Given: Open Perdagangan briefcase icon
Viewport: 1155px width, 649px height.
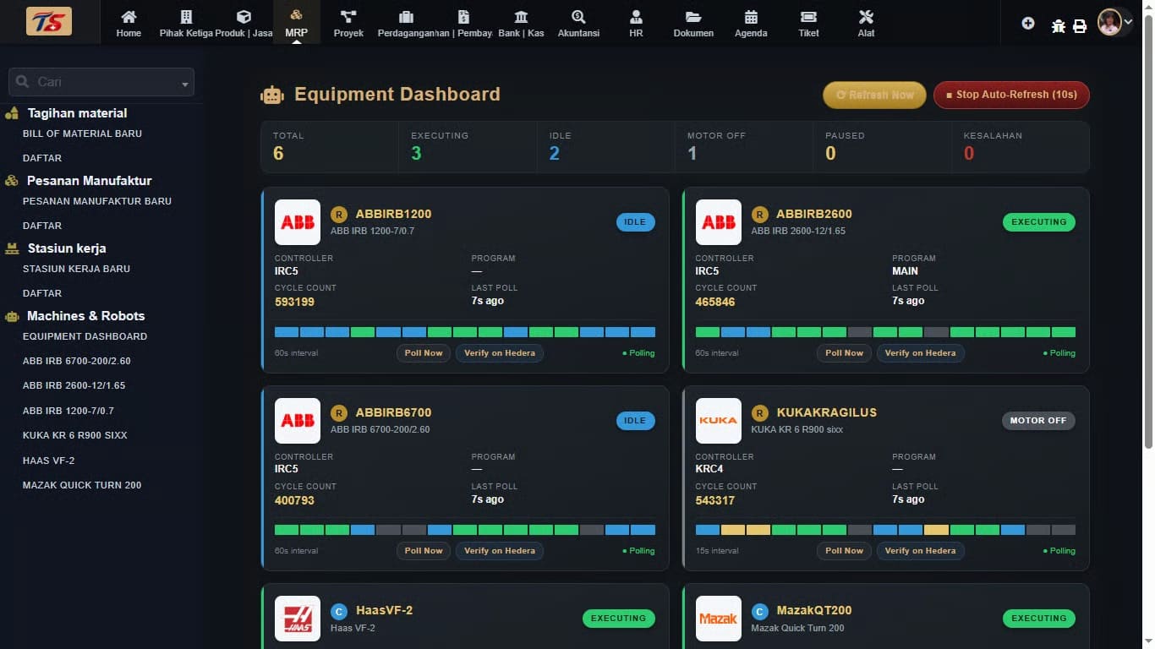Looking at the screenshot, I should pyautogui.click(x=406, y=16).
